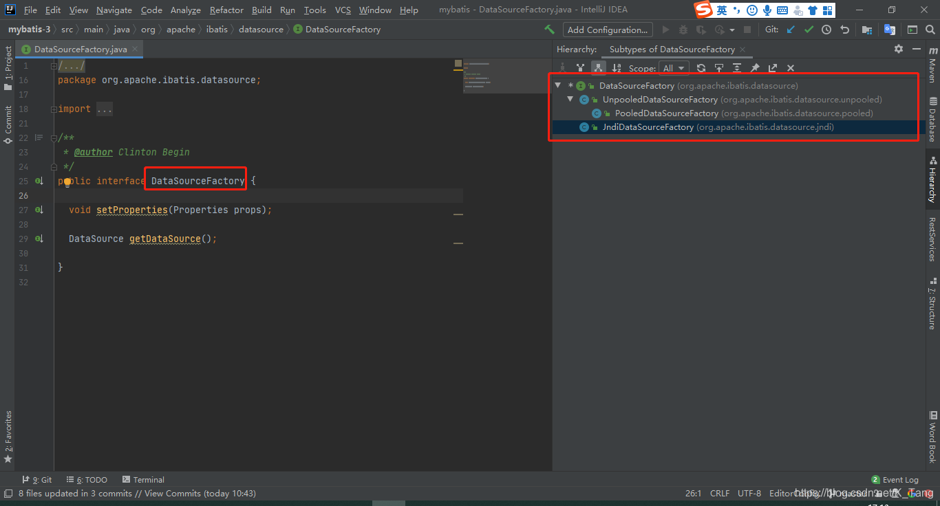This screenshot has height=506, width=940.
Task: Open the Maven tool window stripe
Action: click(932, 65)
